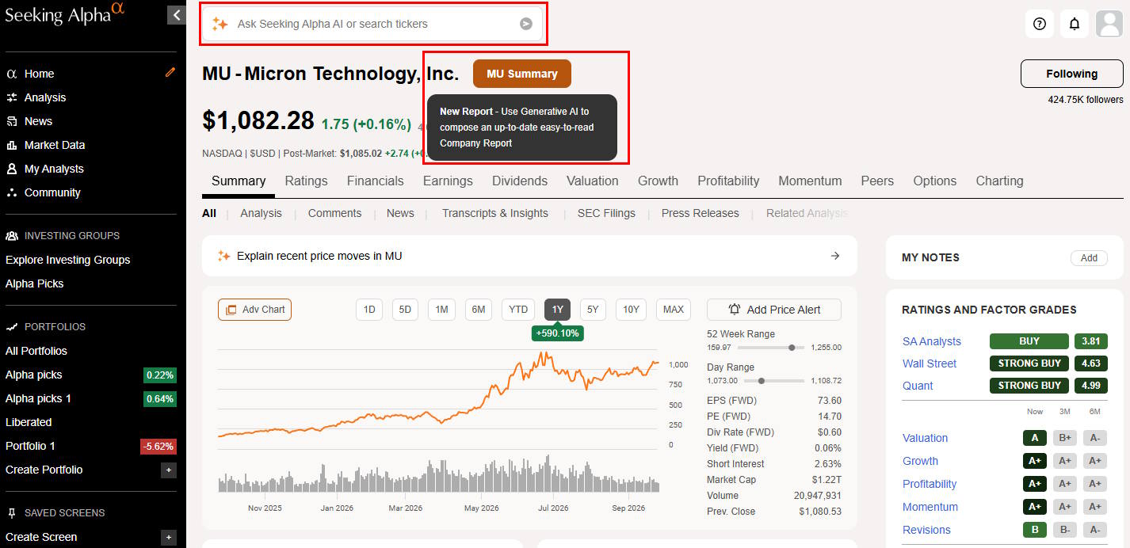Open My Analysts in the sidebar
1130x548 pixels.
click(x=54, y=169)
